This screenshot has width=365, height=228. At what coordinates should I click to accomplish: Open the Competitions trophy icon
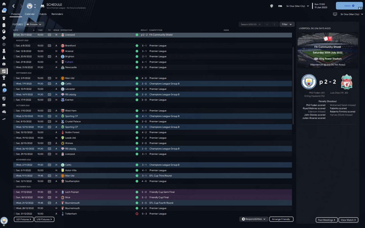click(4, 78)
